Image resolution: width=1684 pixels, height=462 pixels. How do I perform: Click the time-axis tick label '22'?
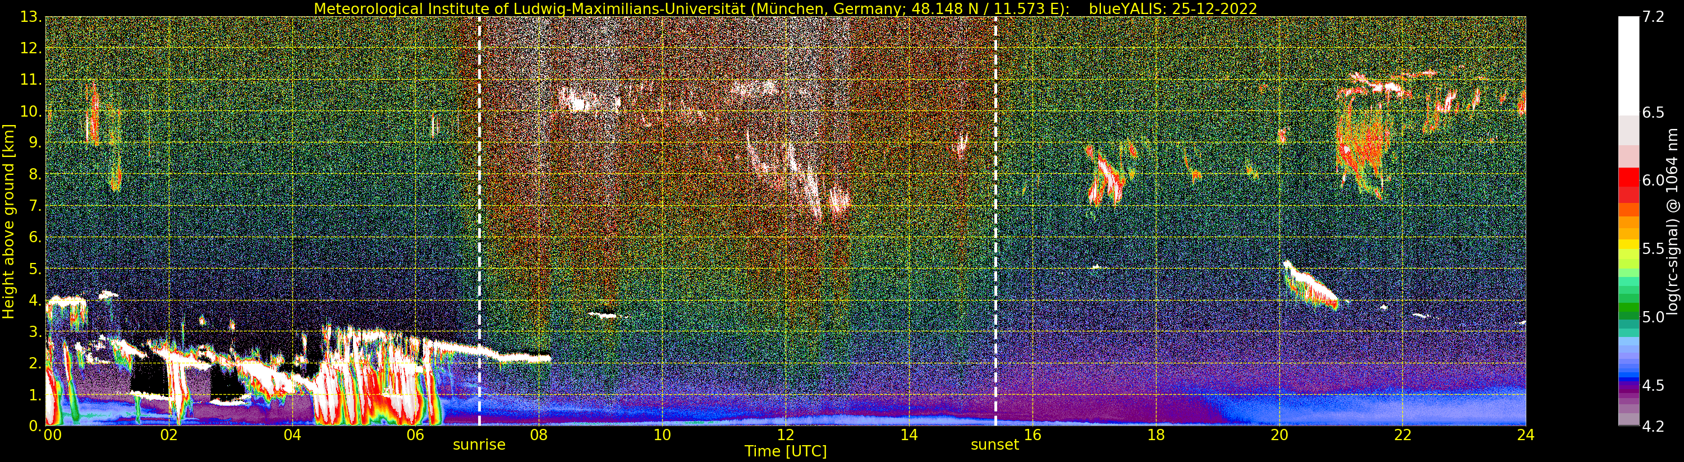[x=1403, y=435]
